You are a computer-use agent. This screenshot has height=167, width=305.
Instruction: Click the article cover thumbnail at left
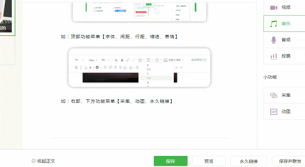[6, 16]
